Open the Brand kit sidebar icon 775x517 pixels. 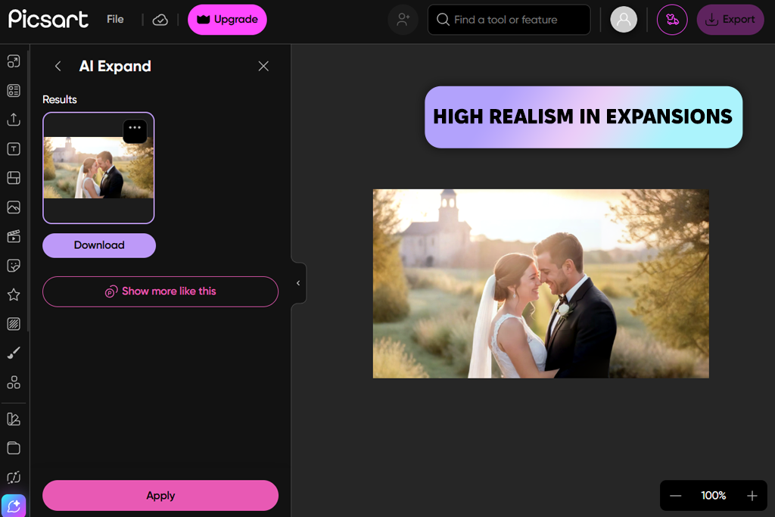coord(14,419)
